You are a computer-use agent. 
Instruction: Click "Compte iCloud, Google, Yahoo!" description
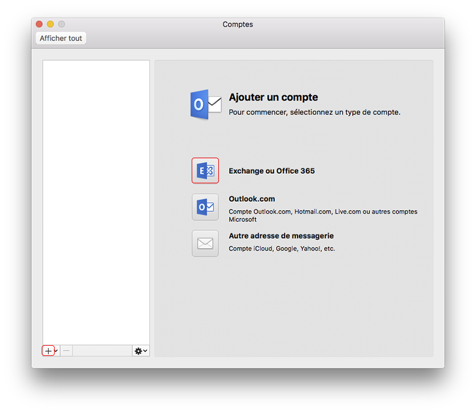point(281,249)
